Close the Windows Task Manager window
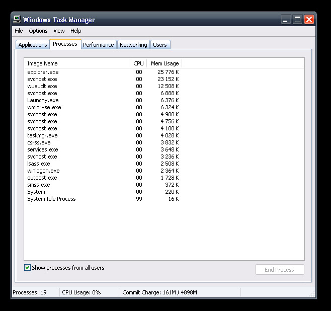Screen dimensions: 331x311 click(x=309, y=20)
